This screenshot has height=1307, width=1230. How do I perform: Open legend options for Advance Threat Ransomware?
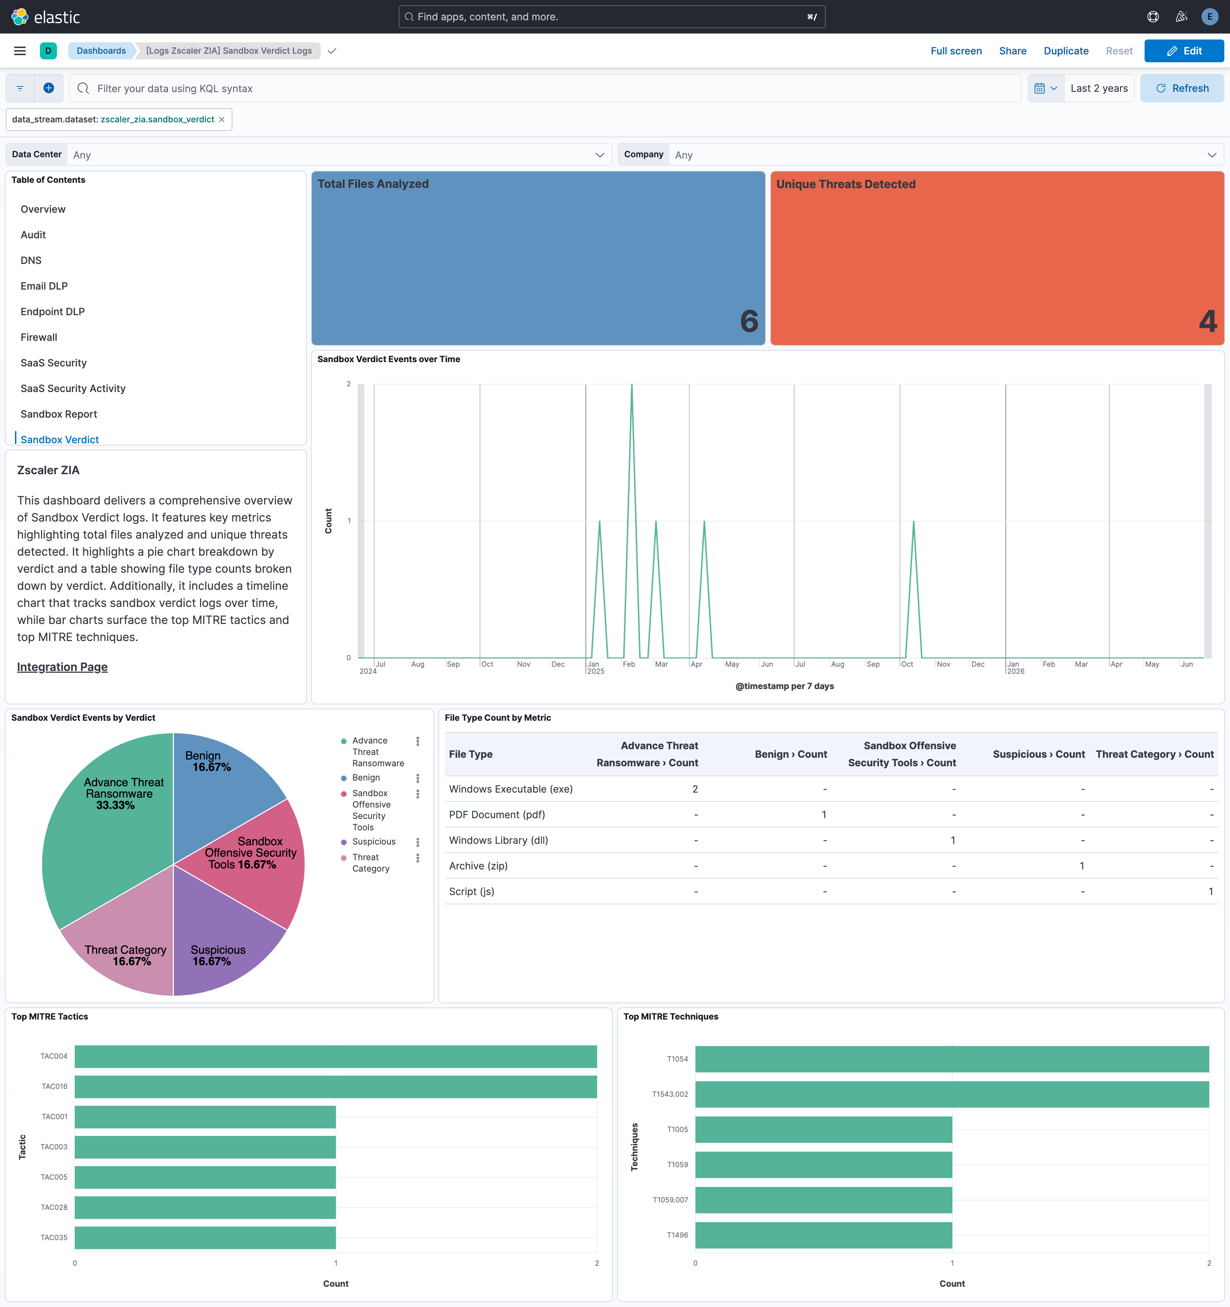418,741
